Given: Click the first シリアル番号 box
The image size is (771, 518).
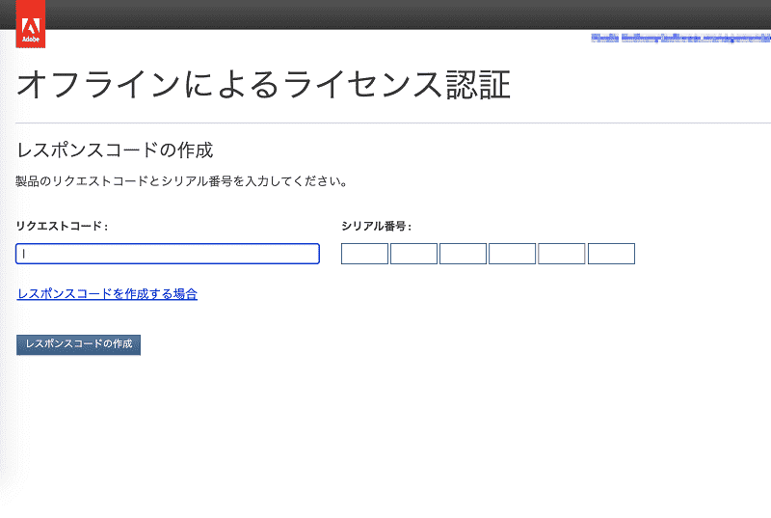Looking at the screenshot, I should coord(365,254).
